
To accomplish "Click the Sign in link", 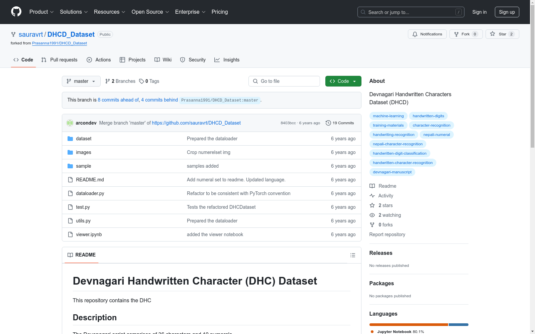I will pyautogui.click(x=479, y=12).
